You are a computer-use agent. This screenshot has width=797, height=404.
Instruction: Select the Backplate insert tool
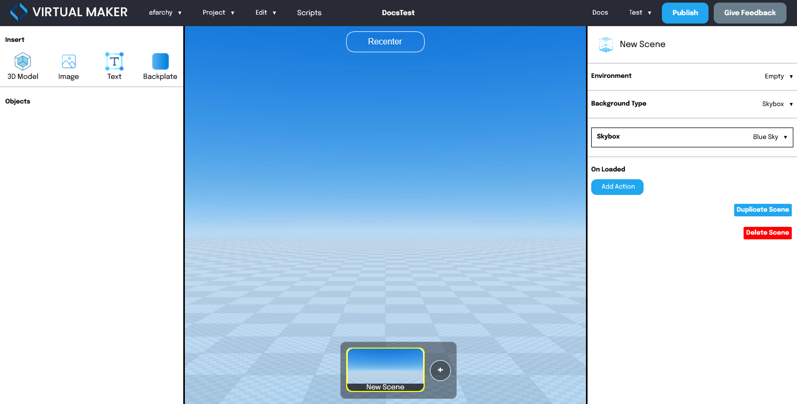click(160, 65)
